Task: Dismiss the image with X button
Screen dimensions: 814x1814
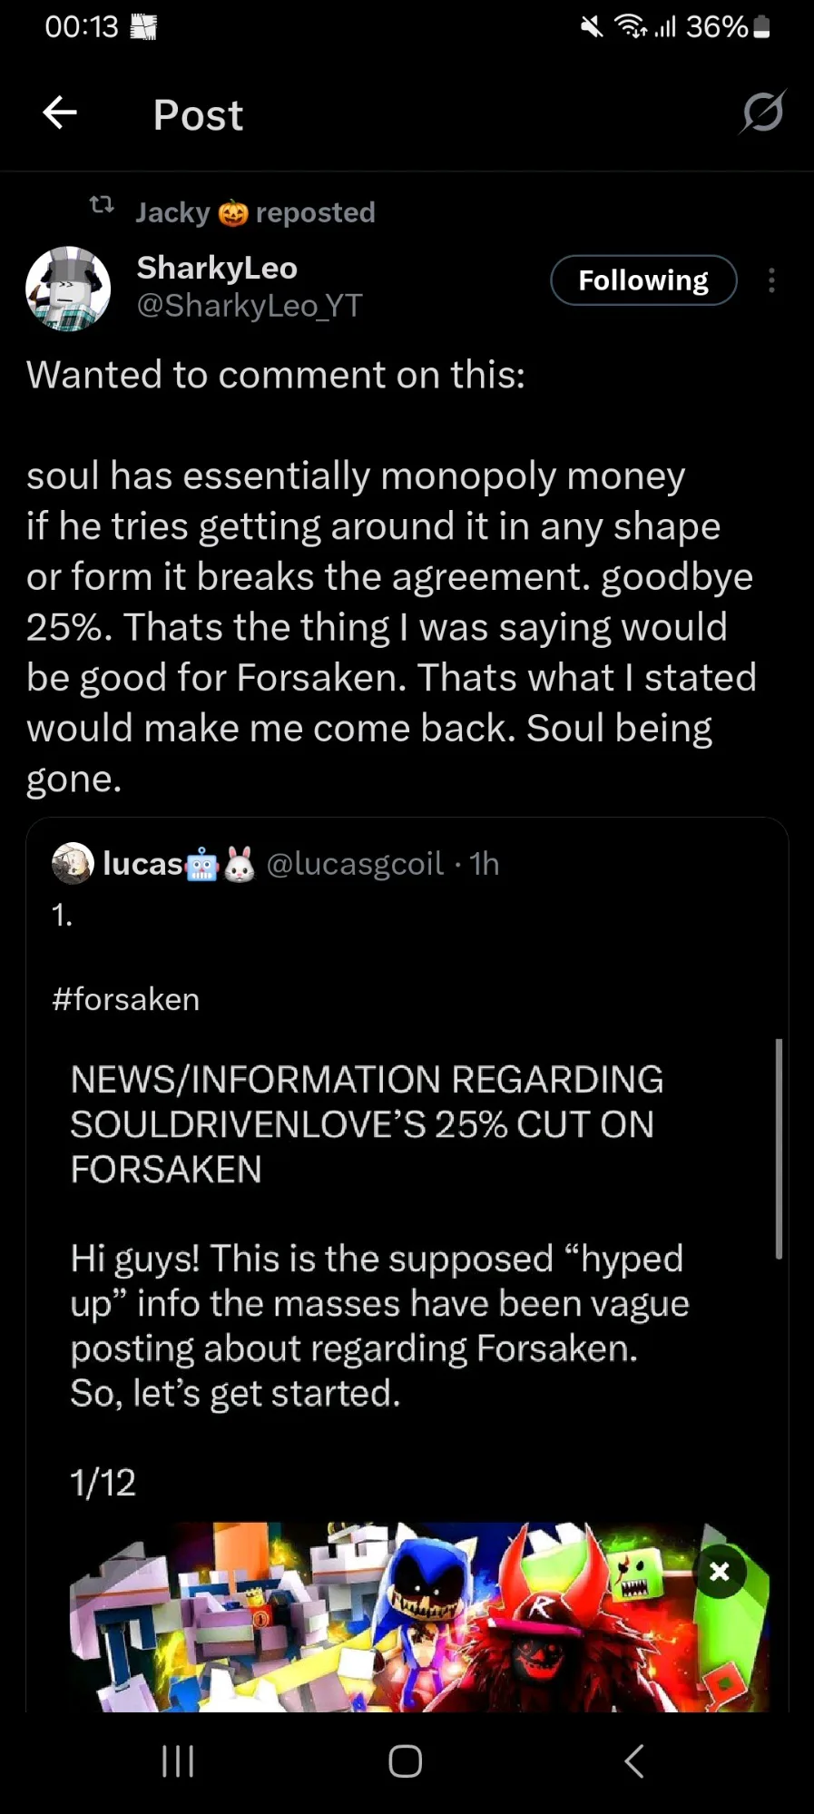Action: click(x=720, y=1572)
